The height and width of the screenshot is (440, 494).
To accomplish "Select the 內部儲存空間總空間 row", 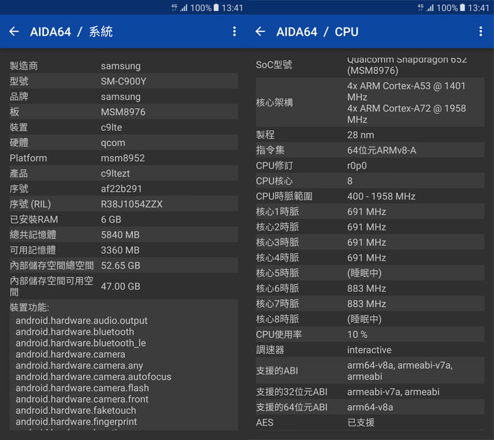I will click(122, 265).
